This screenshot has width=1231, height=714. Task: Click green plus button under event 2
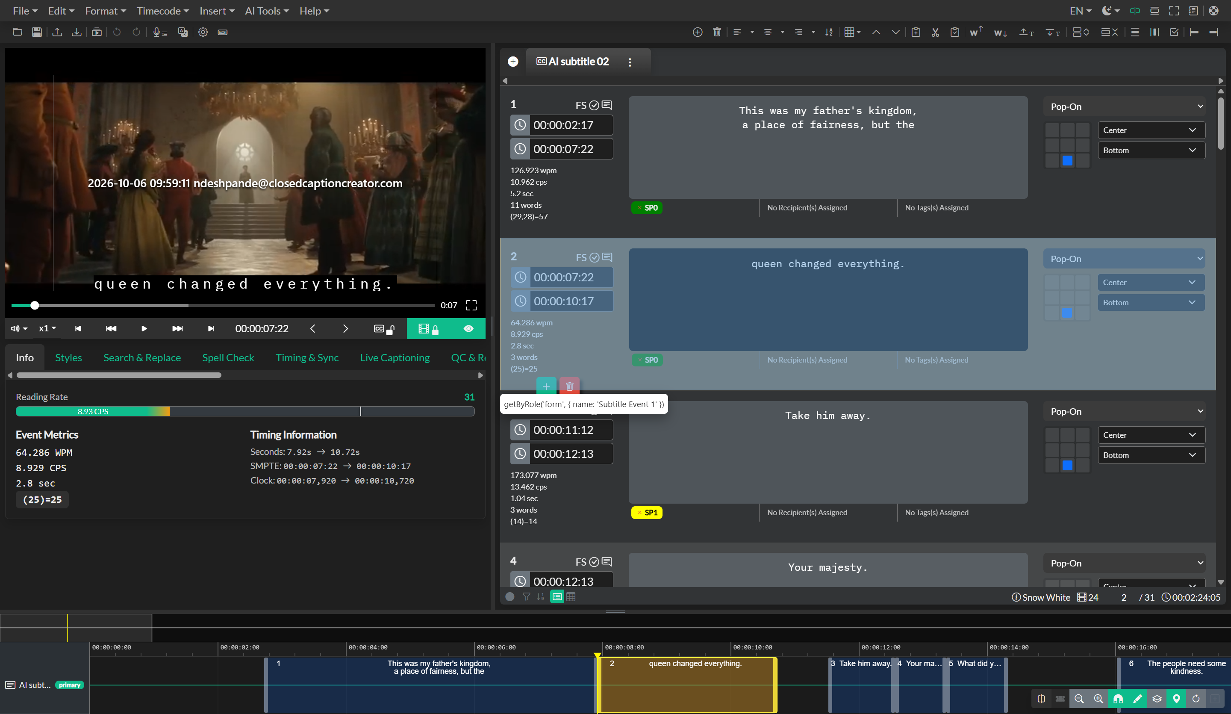[x=546, y=386]
